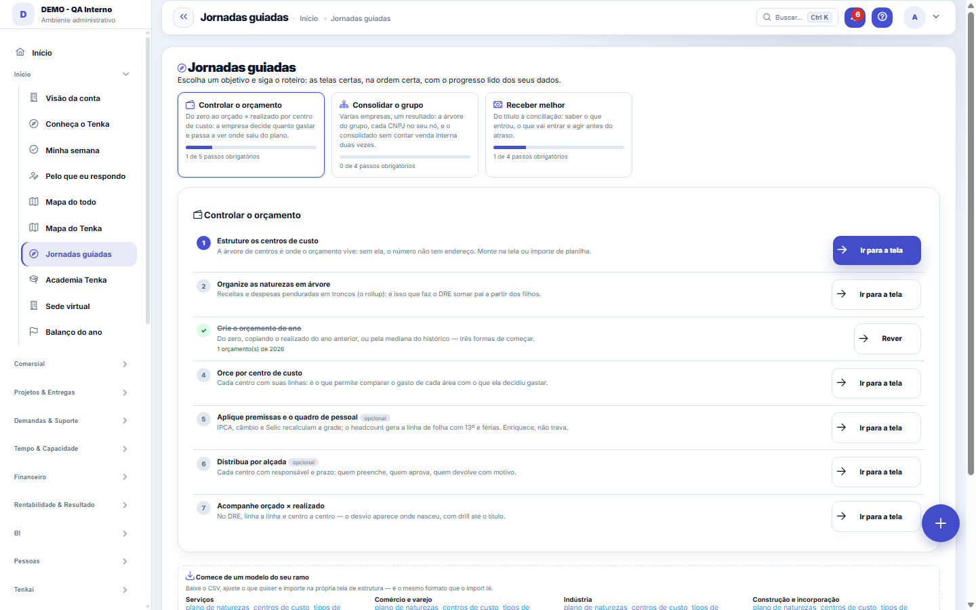Click Ir para a tela for Orce por centro de custo
This screenshot has width=976, height=610.
point(876,384)
